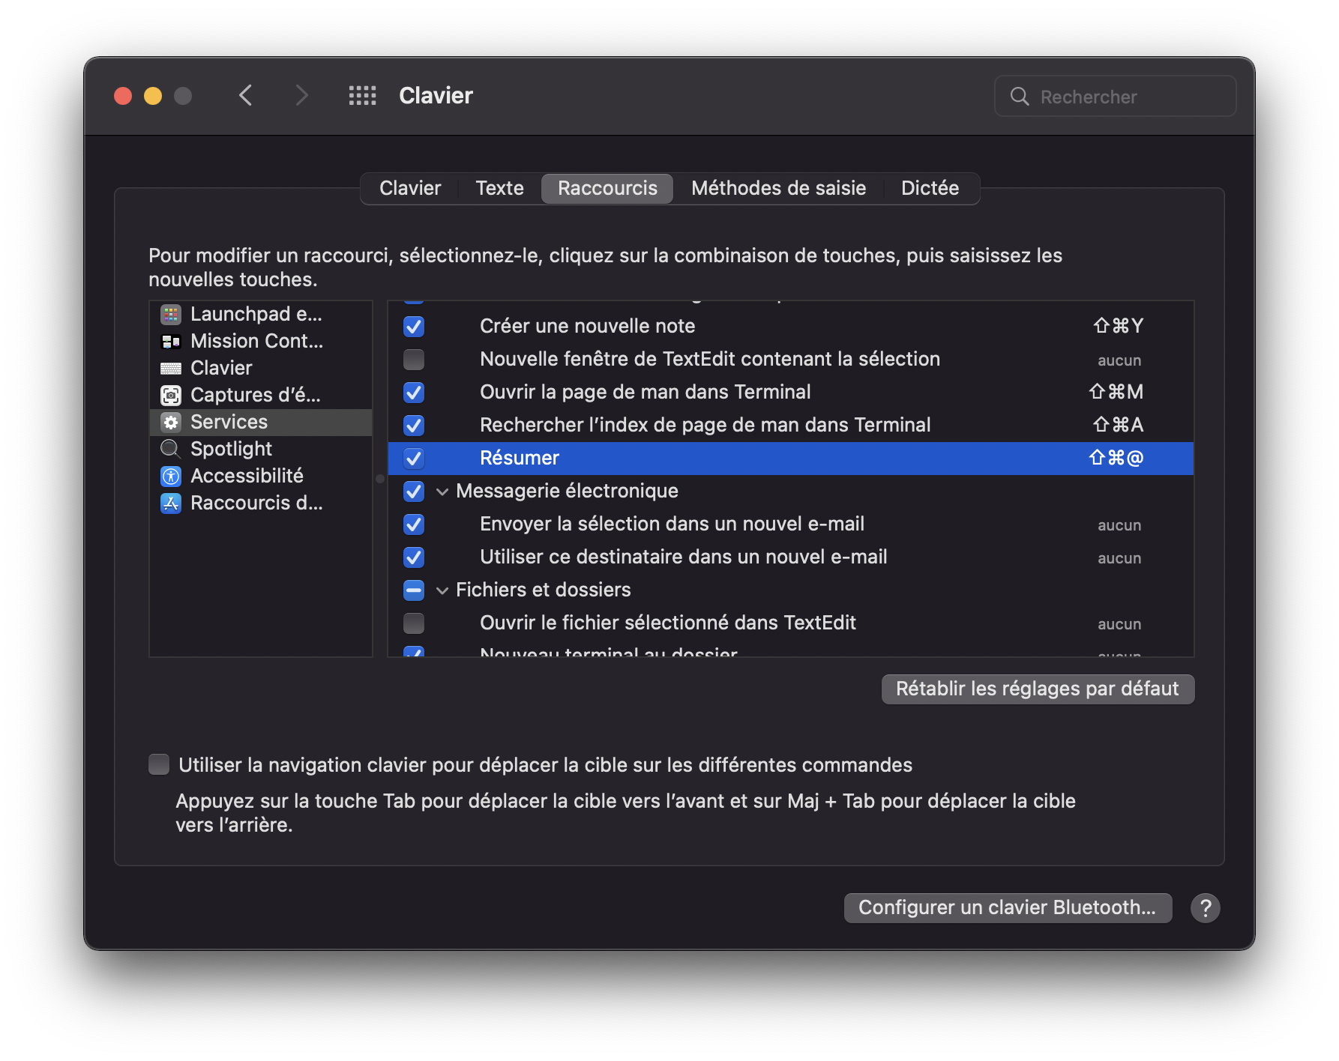Select the Spotlight magnifier icon

click(171, 449)
